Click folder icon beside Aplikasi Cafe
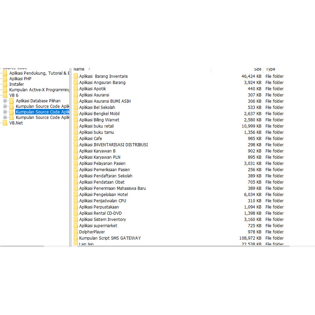315x315 pixels. tap(76, 138)
